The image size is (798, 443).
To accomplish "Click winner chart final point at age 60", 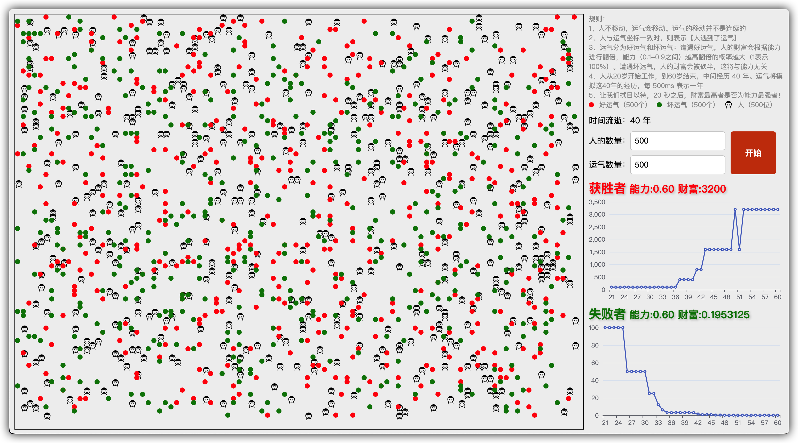I will point(778,210).
